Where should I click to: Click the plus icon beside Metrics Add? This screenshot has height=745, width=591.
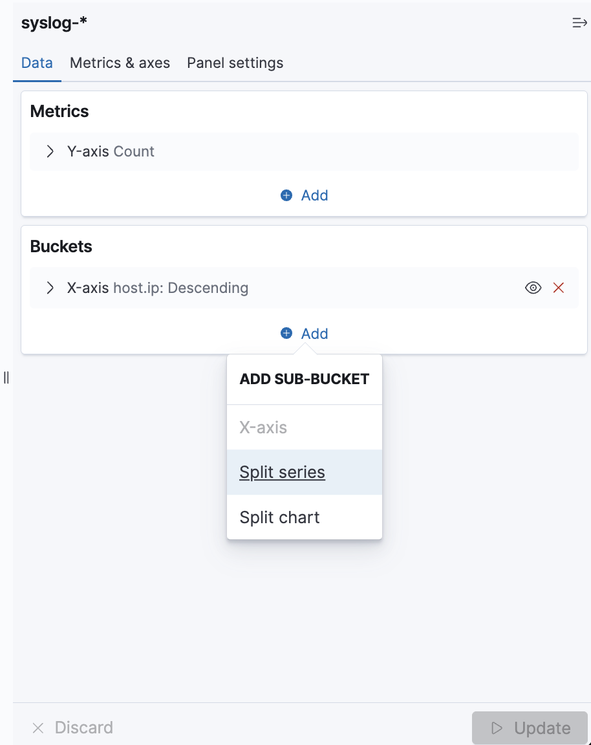286,195
